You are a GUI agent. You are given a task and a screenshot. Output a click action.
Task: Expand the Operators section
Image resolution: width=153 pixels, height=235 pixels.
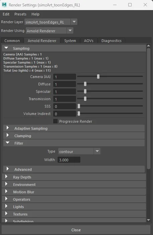pyautogui.click(x=74, y=199)
